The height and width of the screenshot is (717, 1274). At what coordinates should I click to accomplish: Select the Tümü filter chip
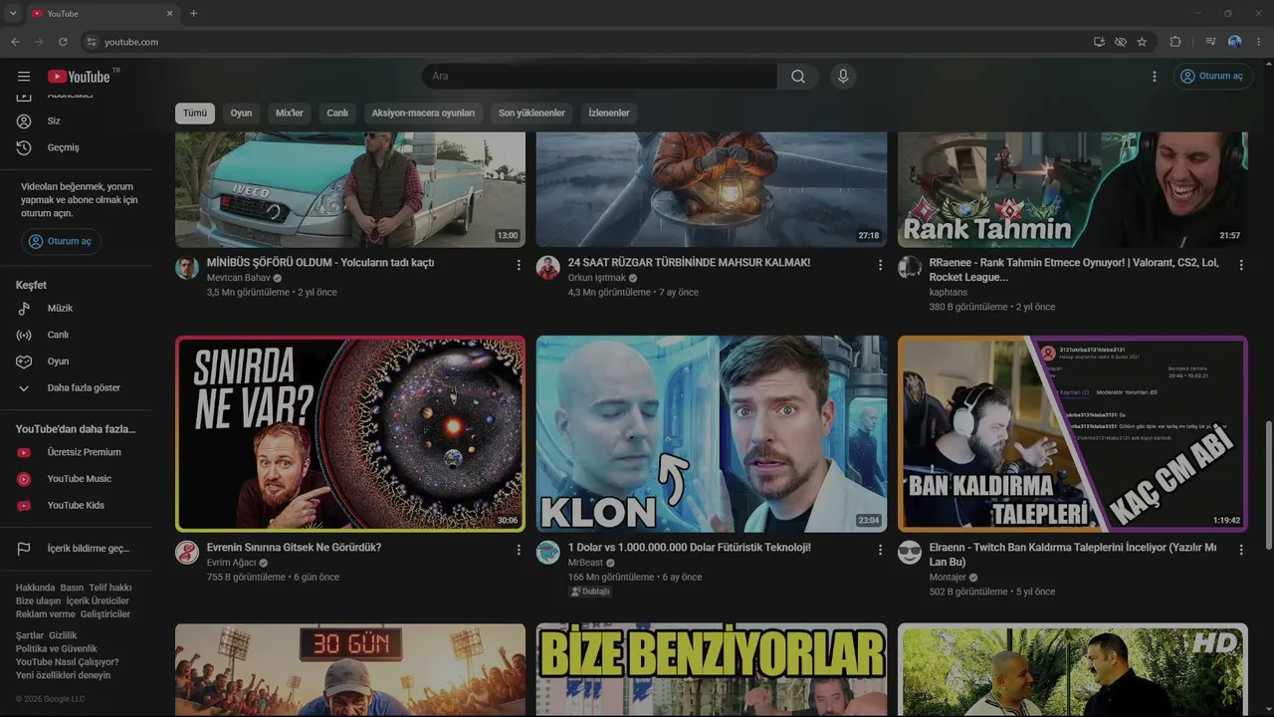[195, 114]
